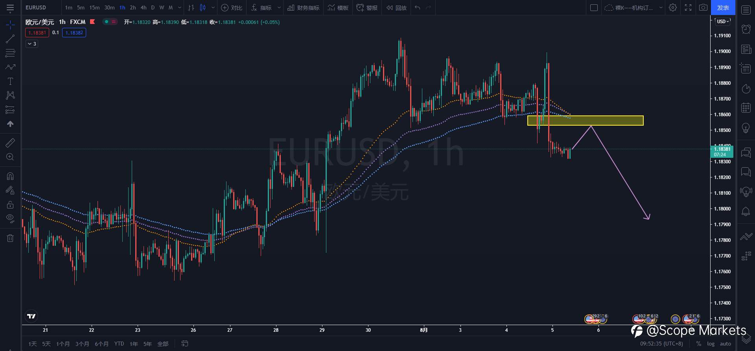Open the ideas light bulb panel

(x=746, y=128)
